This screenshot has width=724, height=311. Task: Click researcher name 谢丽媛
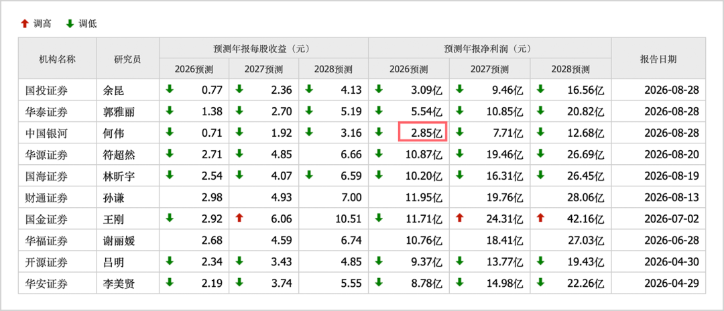(119, 241)
